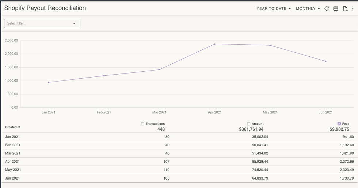This screenshot has height=188, width=358.
Task: Click the total amount $361,761.94
Action: coord(251,129)
